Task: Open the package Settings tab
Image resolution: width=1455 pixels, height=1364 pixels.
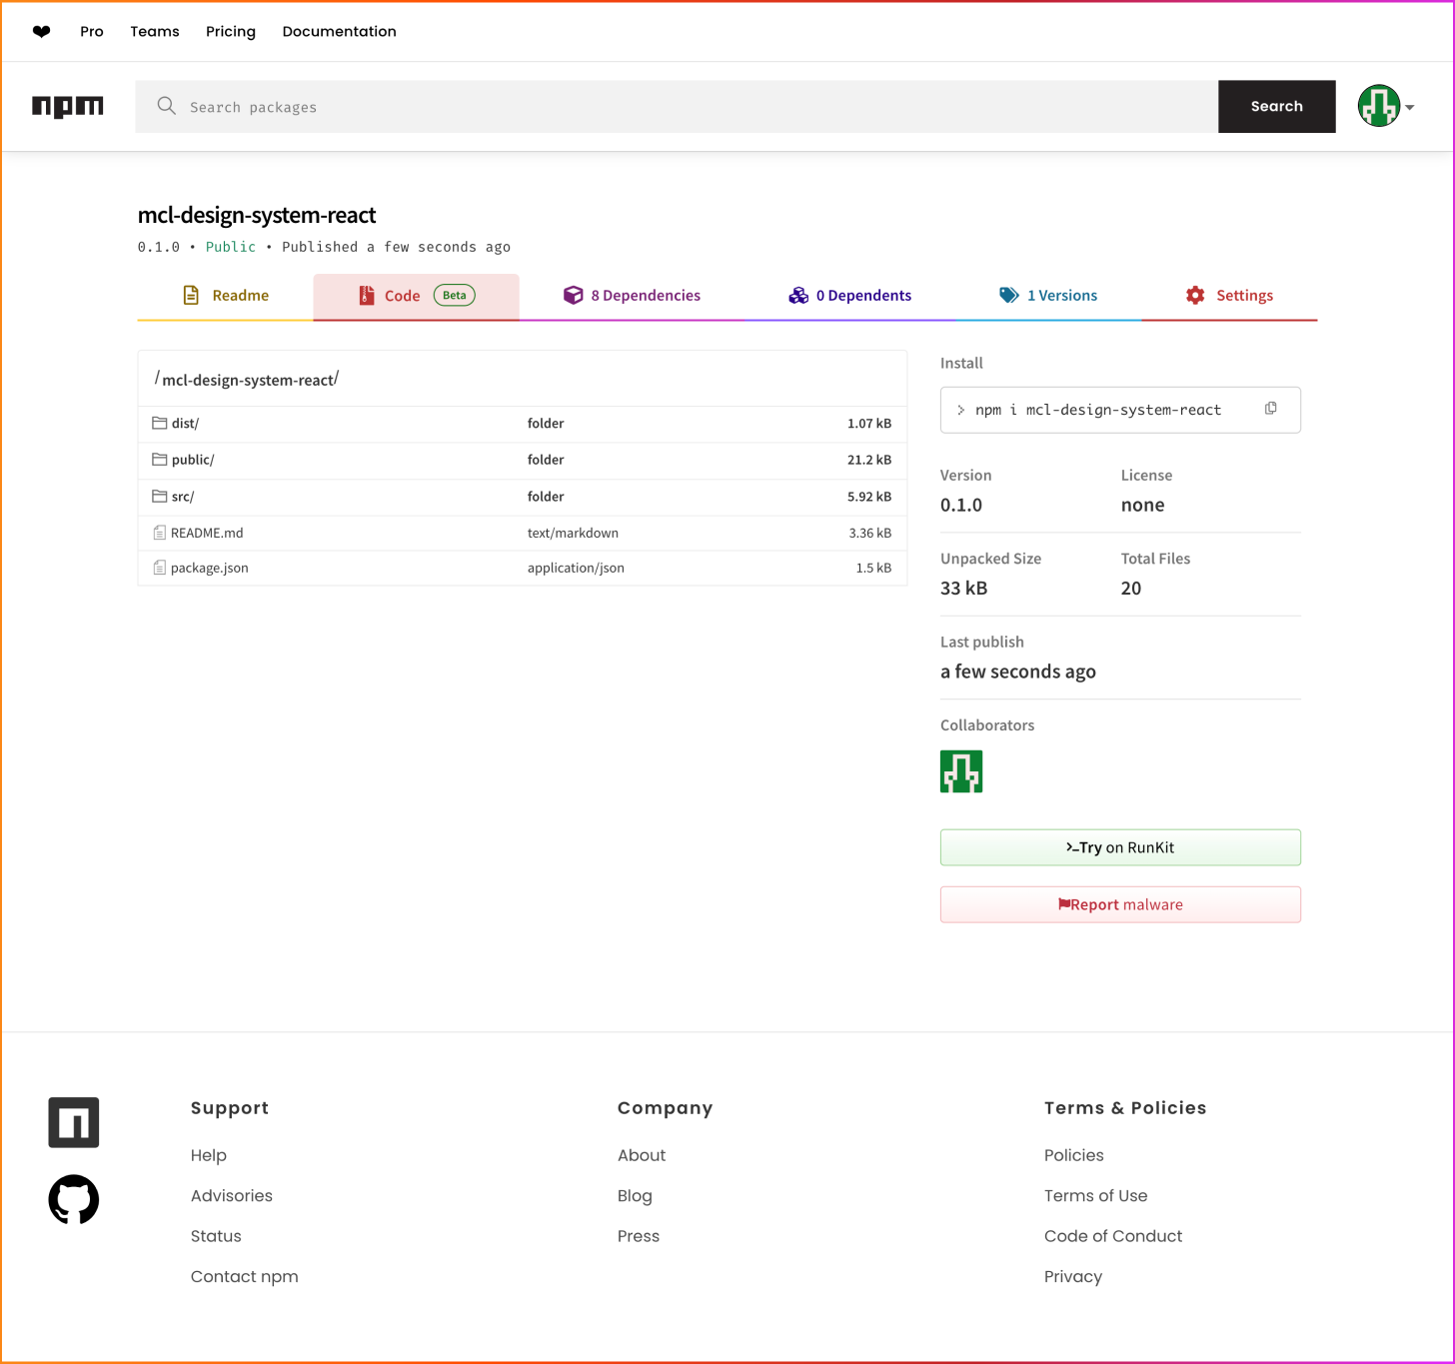Action: [1229, 295]
